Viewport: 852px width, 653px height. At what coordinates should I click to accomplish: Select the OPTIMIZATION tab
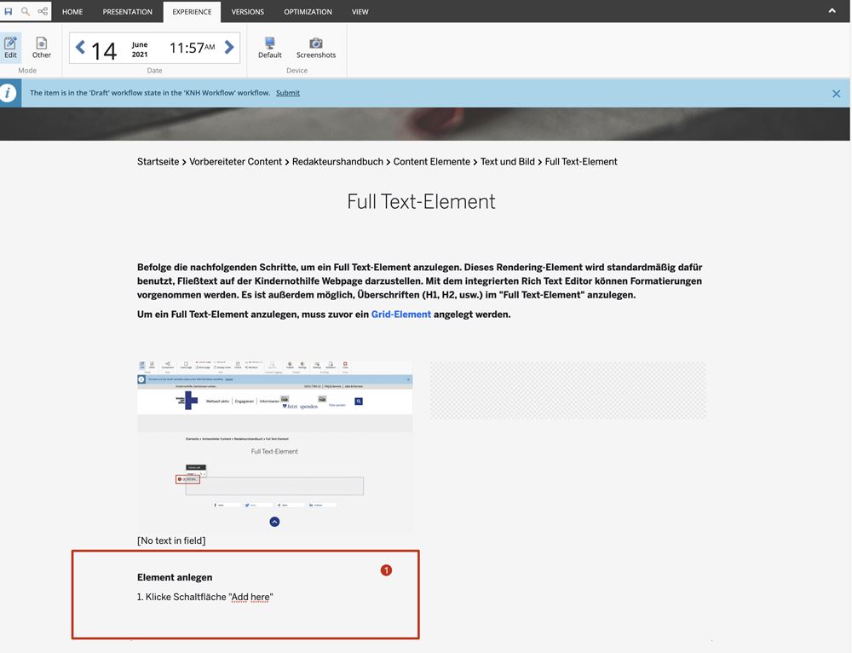point(308,12)
